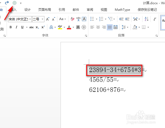Click the sort A-Z icon
Screen dimensions: 165x128
coord(146,19)
